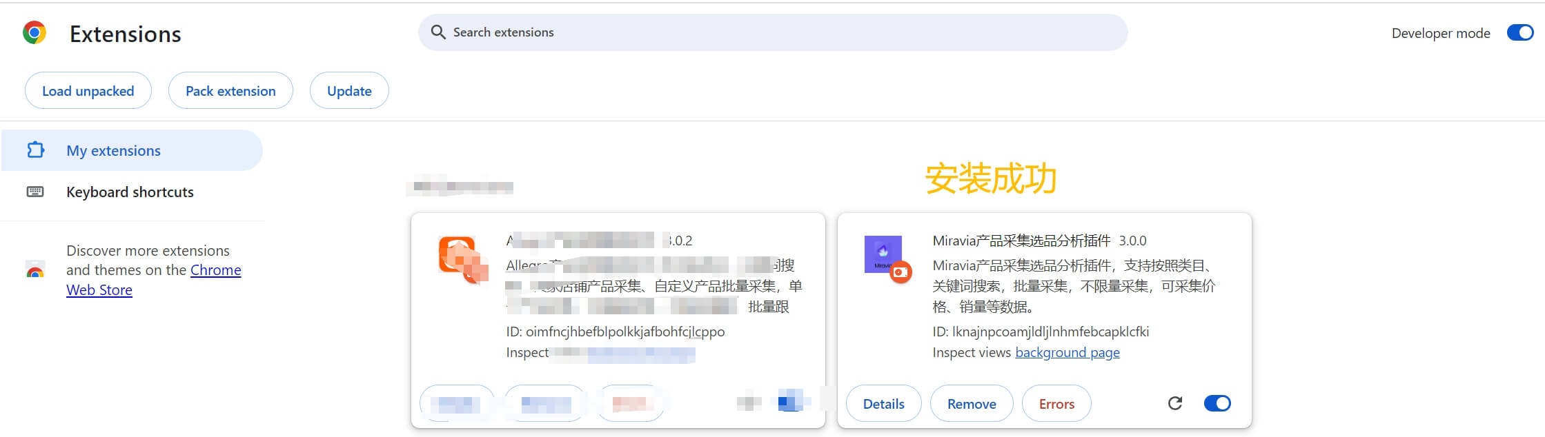Image resolution: width=1545 pixels, height=437 pixels.
Task: Click the Chrome Web Store rainbow icon in sidebar
Action: (x=35, y=270)
